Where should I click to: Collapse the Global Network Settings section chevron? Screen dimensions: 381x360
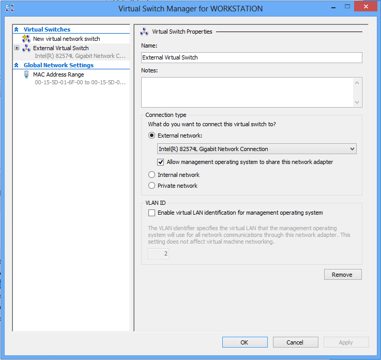(17, 65)
